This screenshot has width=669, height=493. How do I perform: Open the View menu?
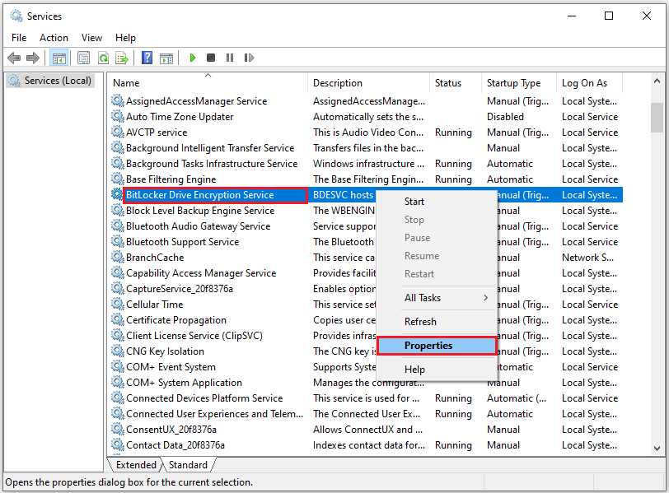point(91,38)
